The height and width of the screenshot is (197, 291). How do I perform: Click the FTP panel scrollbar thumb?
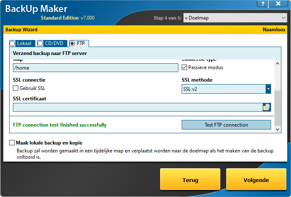pos(277,108)
